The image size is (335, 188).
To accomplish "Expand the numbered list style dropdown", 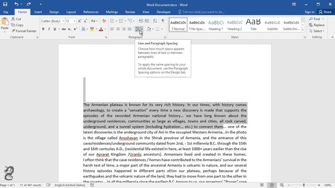I will tap(126, 21).
